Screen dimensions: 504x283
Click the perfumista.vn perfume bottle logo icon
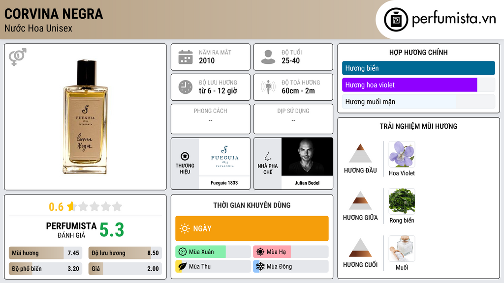coord(396,20)
